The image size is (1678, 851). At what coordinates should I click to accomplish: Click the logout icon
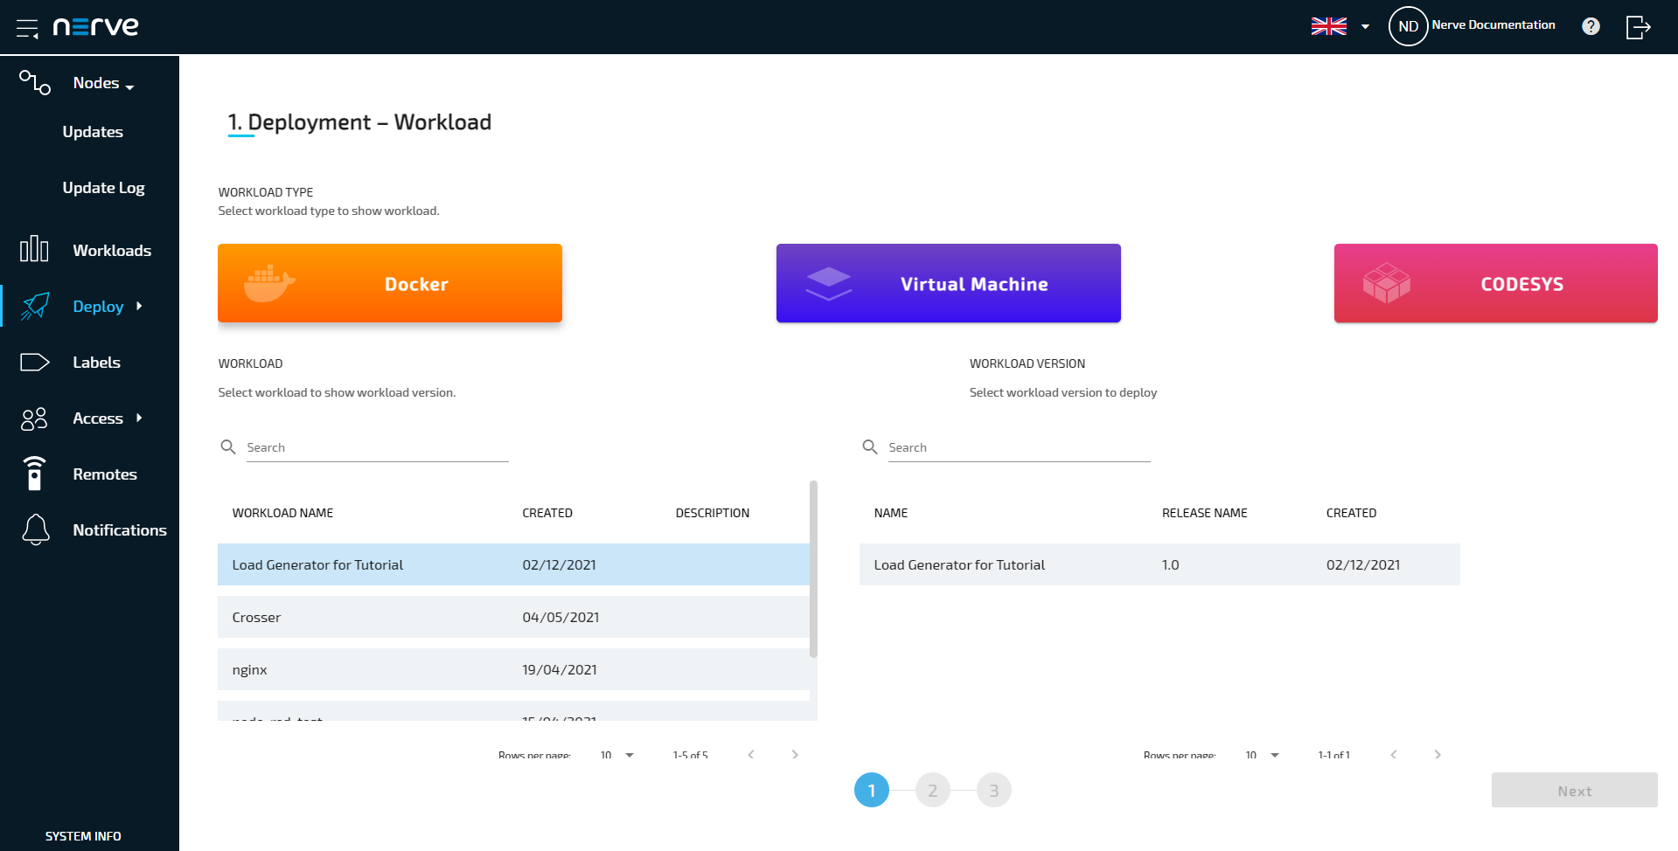[x=1638, y=27]
